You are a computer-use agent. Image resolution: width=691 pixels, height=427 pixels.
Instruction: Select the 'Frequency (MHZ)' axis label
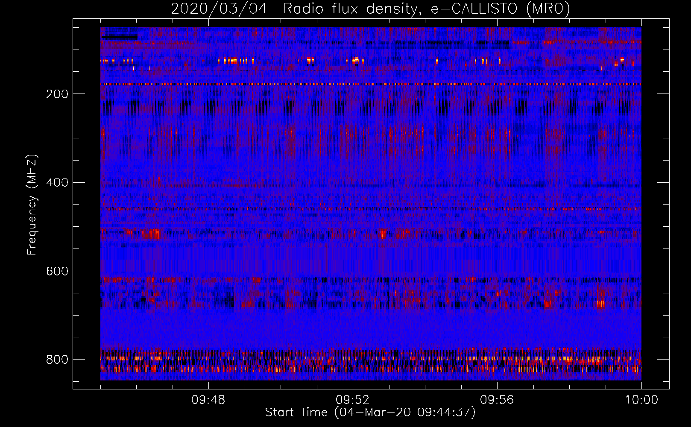[32, 205]
